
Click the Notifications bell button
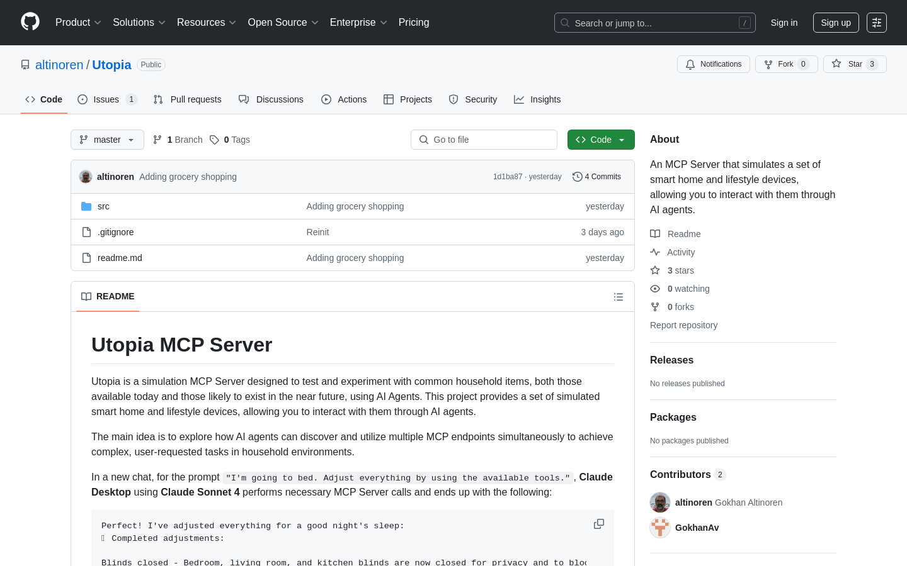[714, 64]
